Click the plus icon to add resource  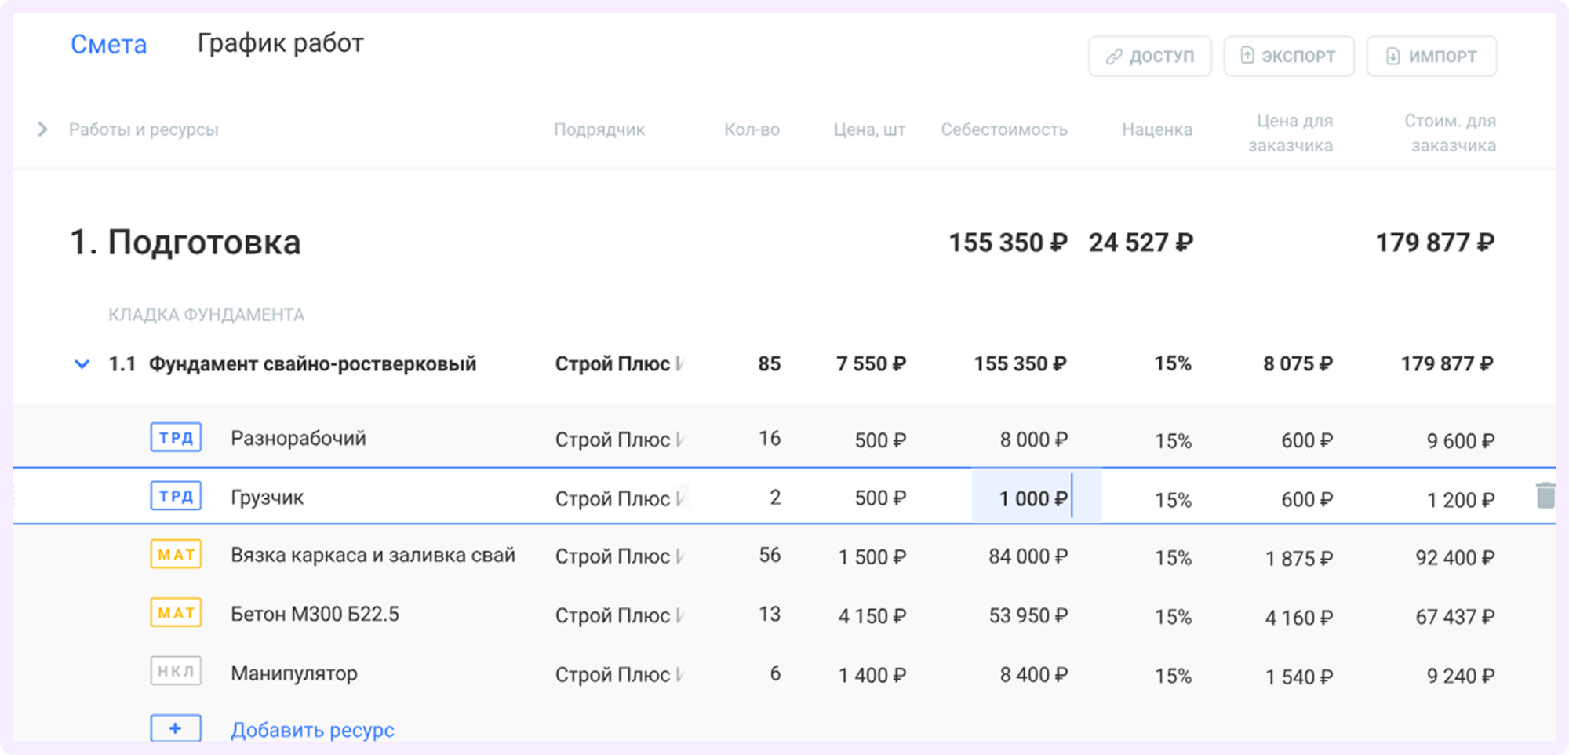coord(176,728)
